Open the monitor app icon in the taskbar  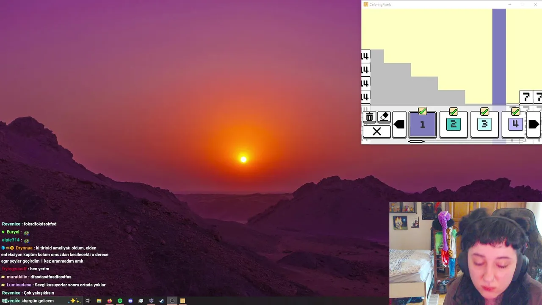pyautogui.click(x=141, y=301)
